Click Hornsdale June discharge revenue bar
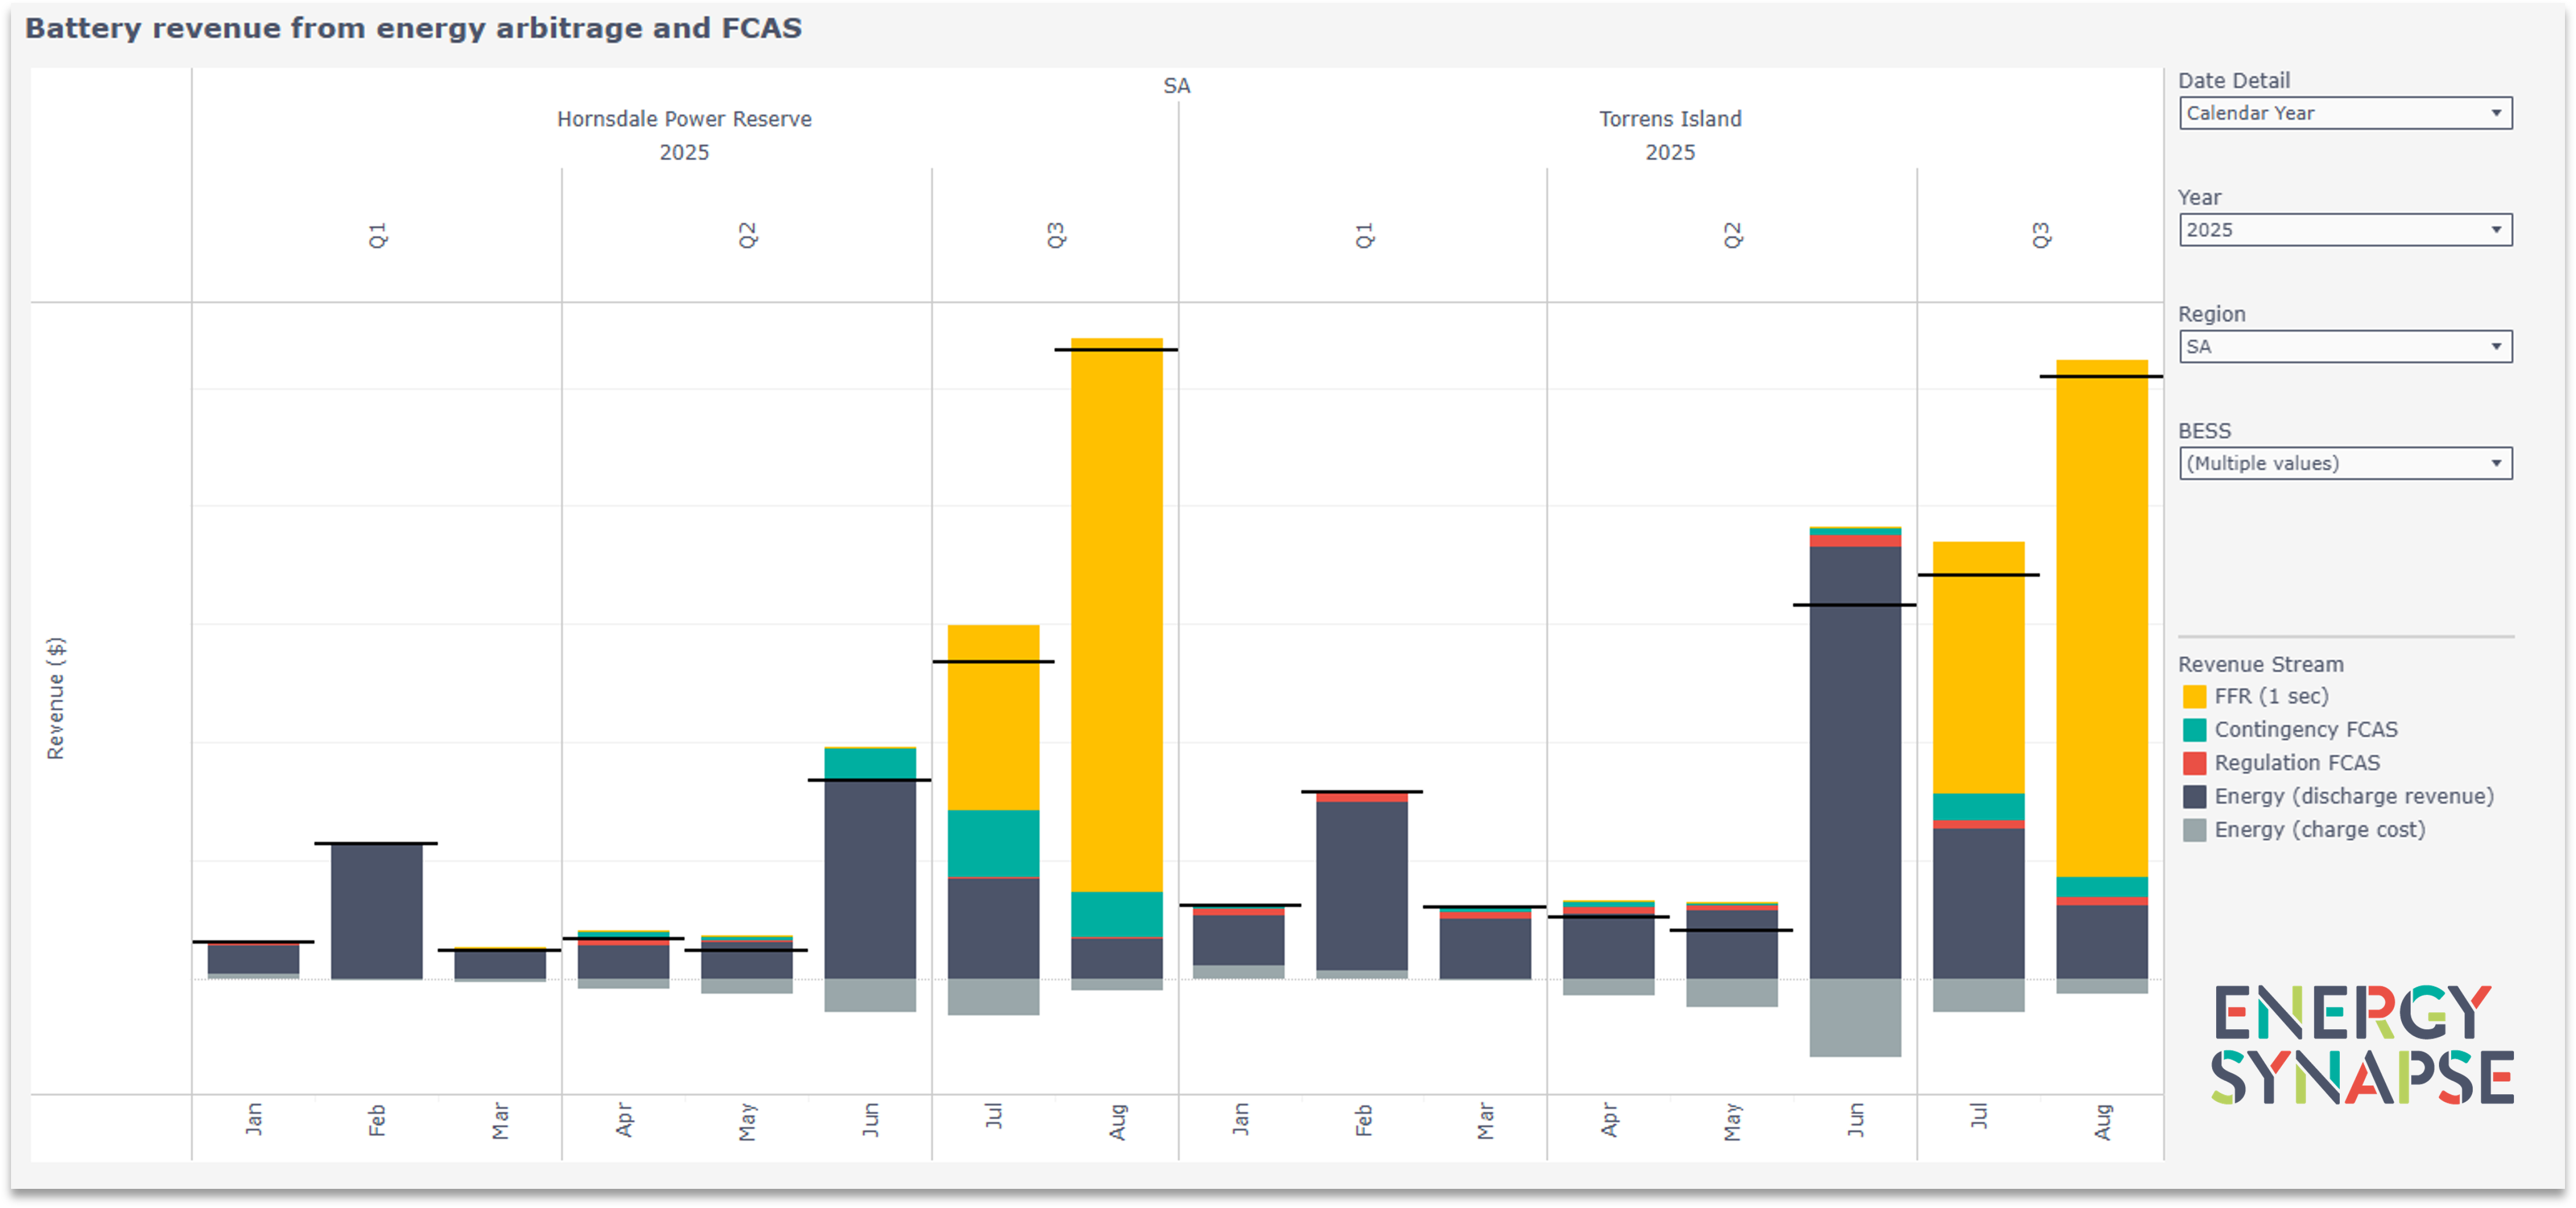The width and height of the screenshot is (2576, 1208). 870,879
